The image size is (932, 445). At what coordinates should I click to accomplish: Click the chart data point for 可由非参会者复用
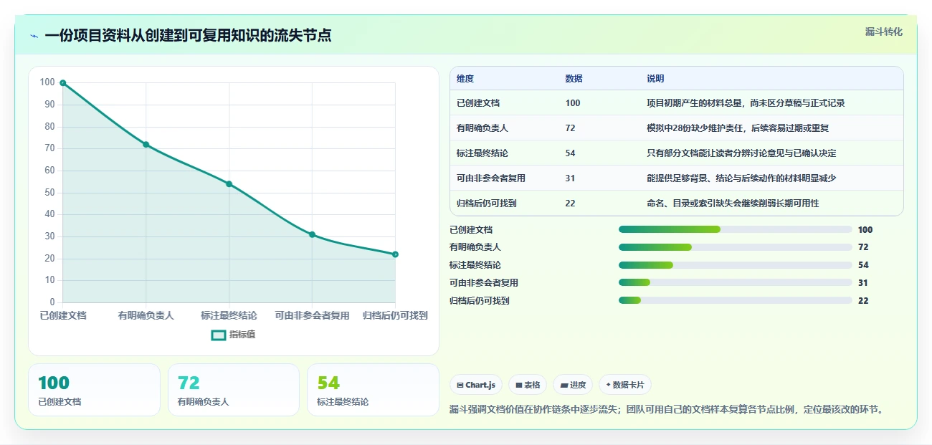click(312, 234)
